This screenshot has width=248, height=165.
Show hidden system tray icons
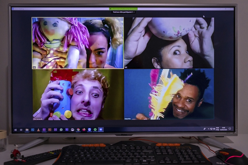(x=209, y=129)
